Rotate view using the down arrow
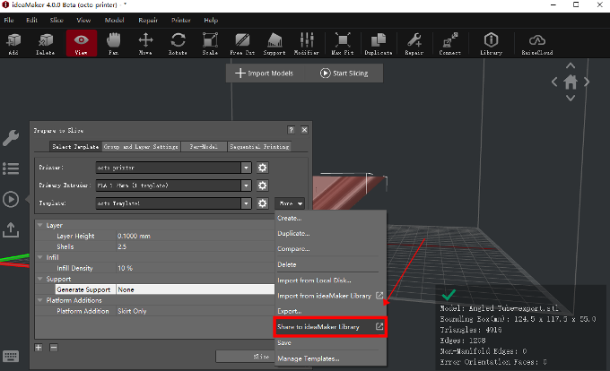The height and width of the screenshot is (371, 610). pos(571,98)
